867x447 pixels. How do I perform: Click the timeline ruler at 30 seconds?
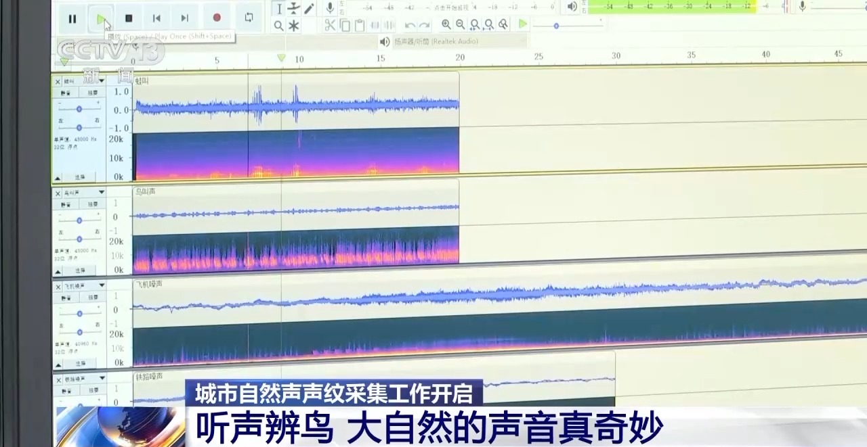pos(616,56)
